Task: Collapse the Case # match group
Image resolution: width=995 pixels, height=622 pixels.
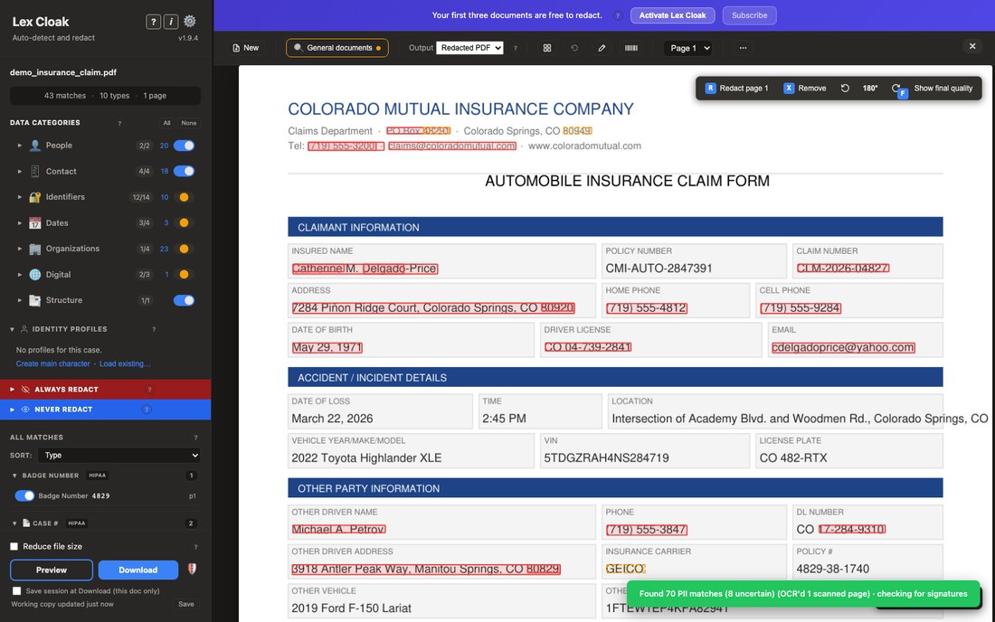Action: pyautogui.click(x=14, y=523)
